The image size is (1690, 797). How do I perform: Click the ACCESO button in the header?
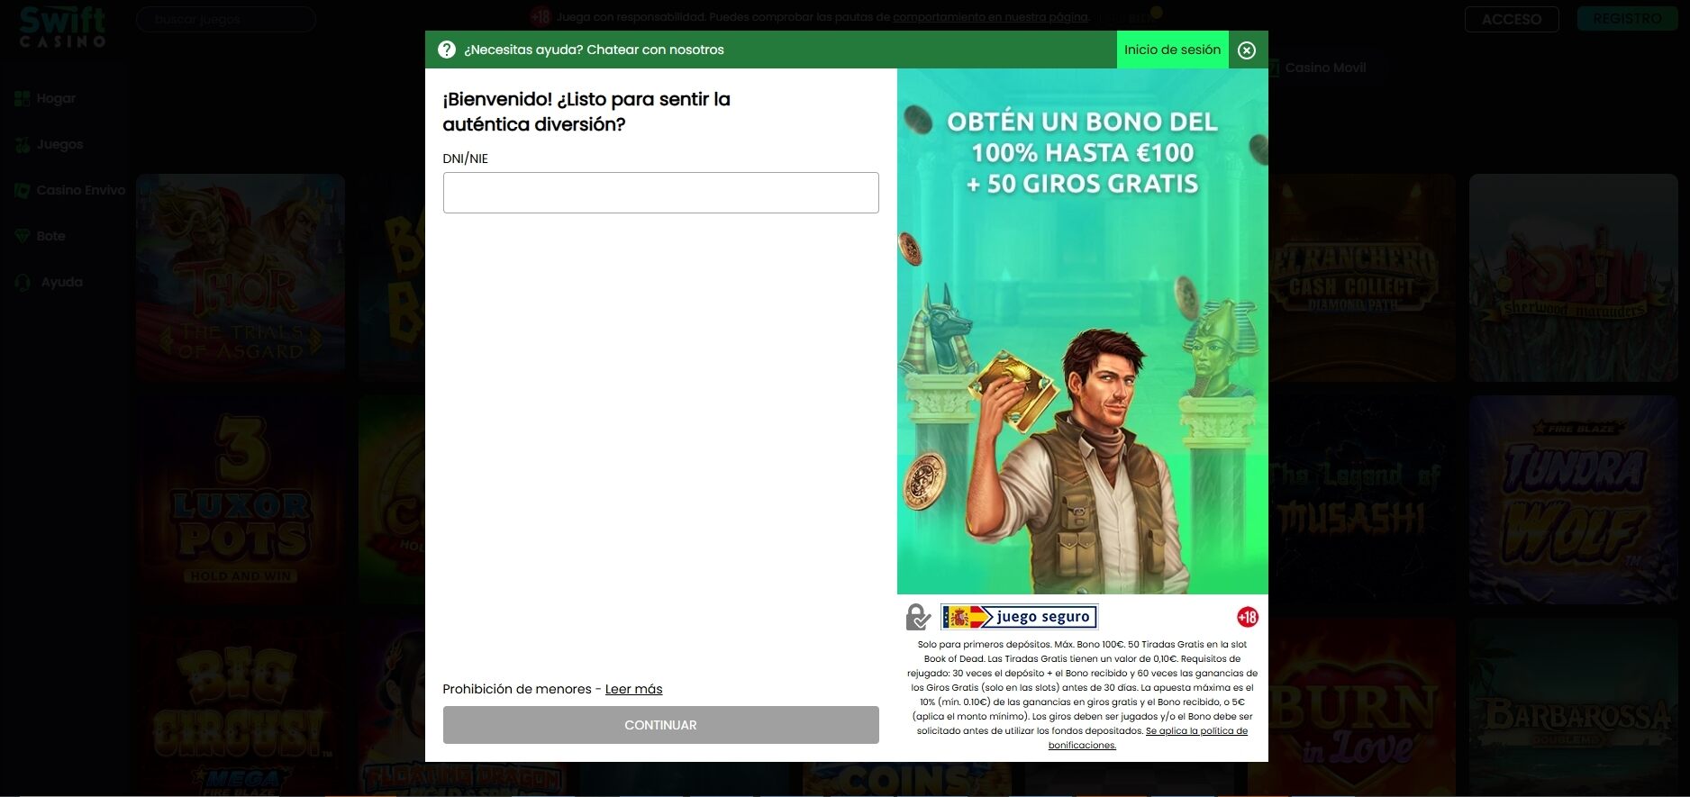pyautogui.click(x=1512, y=19)
